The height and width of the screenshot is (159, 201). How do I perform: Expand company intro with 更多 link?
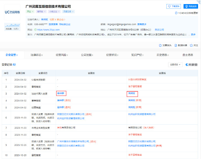pyautogui.click(x=193, y=34)
